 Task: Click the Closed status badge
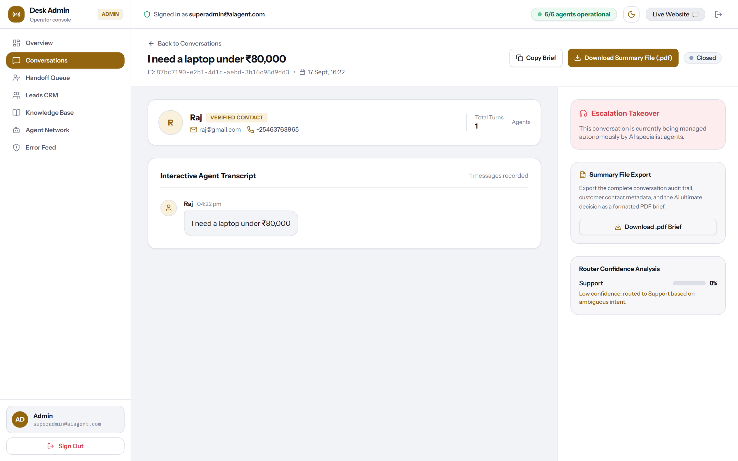702,58
